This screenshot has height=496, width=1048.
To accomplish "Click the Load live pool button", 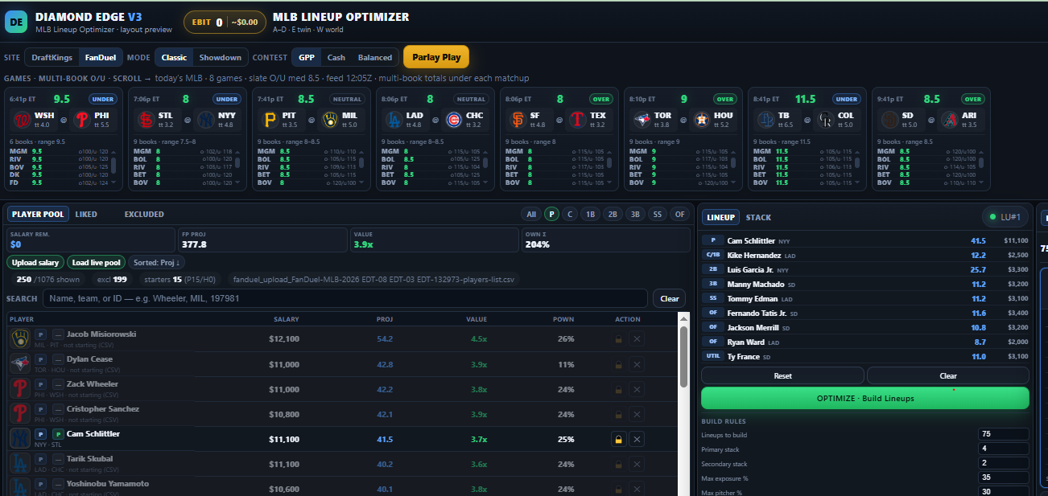I will click(x=96, y=262).
